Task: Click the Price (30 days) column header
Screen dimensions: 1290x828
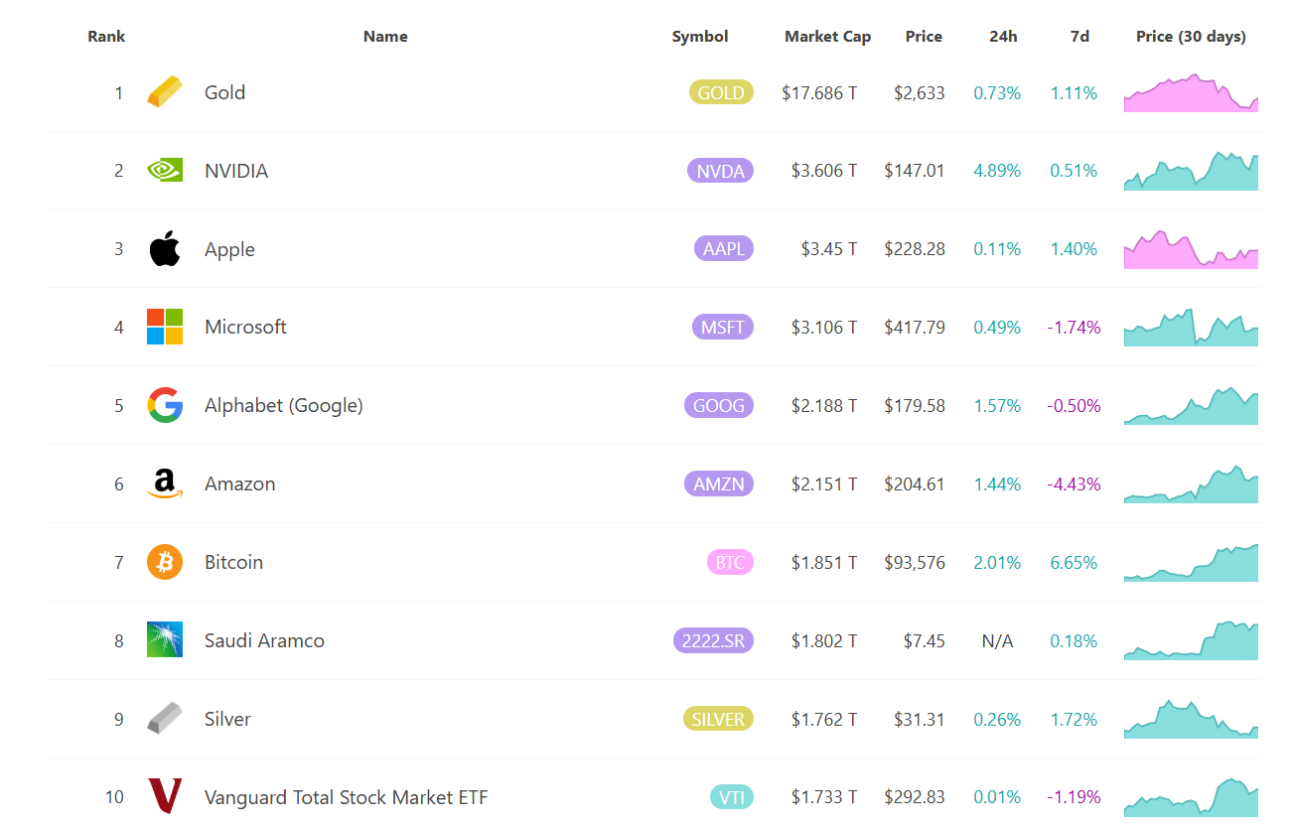Action: (x=1191, y=37)
